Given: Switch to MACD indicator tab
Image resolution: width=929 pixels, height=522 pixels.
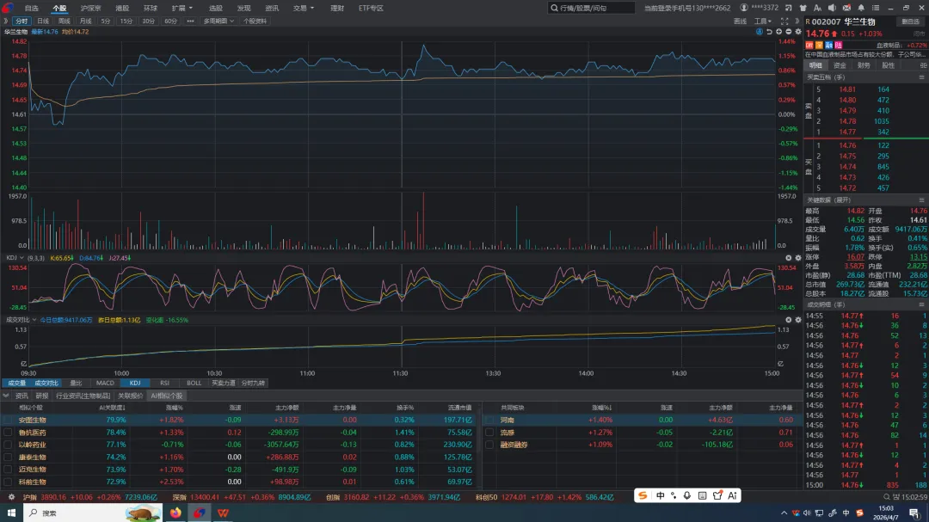Looking at the screenshot, I should click(x=105, y=384).
